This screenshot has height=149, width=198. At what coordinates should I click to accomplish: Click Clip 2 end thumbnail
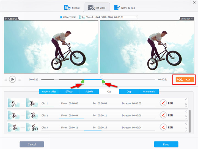point(32,115)
